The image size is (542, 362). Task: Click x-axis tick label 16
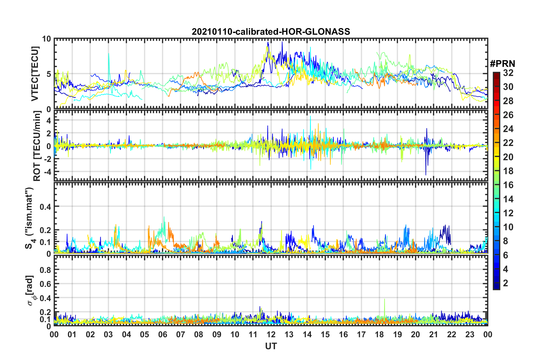click(343, 335)
